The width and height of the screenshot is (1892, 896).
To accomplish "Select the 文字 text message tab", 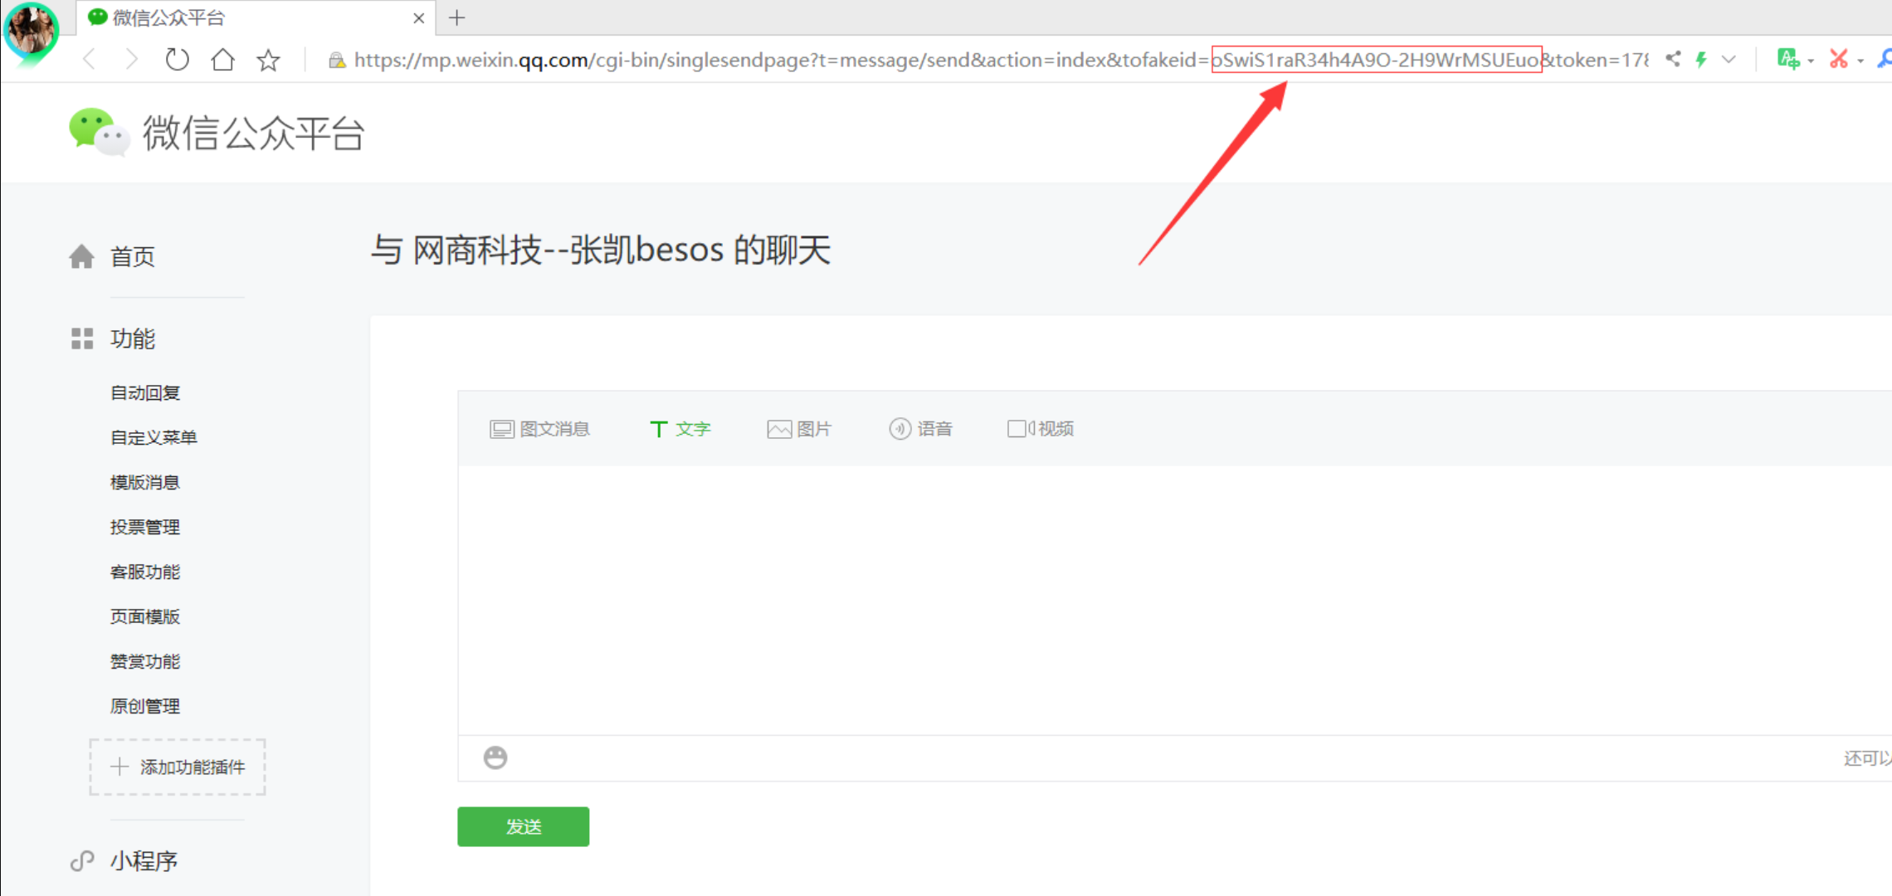I will point(680,429).
